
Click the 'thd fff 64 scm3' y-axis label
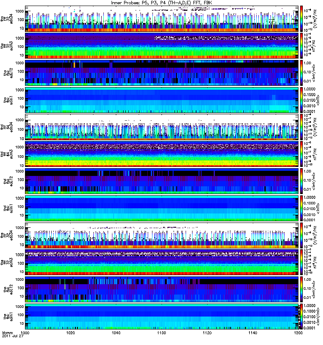click(6, 154)
